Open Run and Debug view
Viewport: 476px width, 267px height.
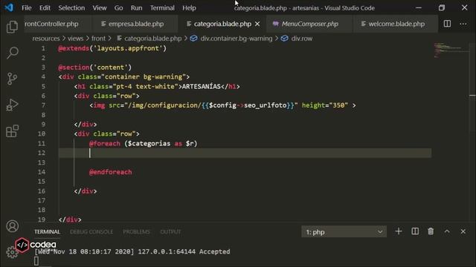pos(12,105)
